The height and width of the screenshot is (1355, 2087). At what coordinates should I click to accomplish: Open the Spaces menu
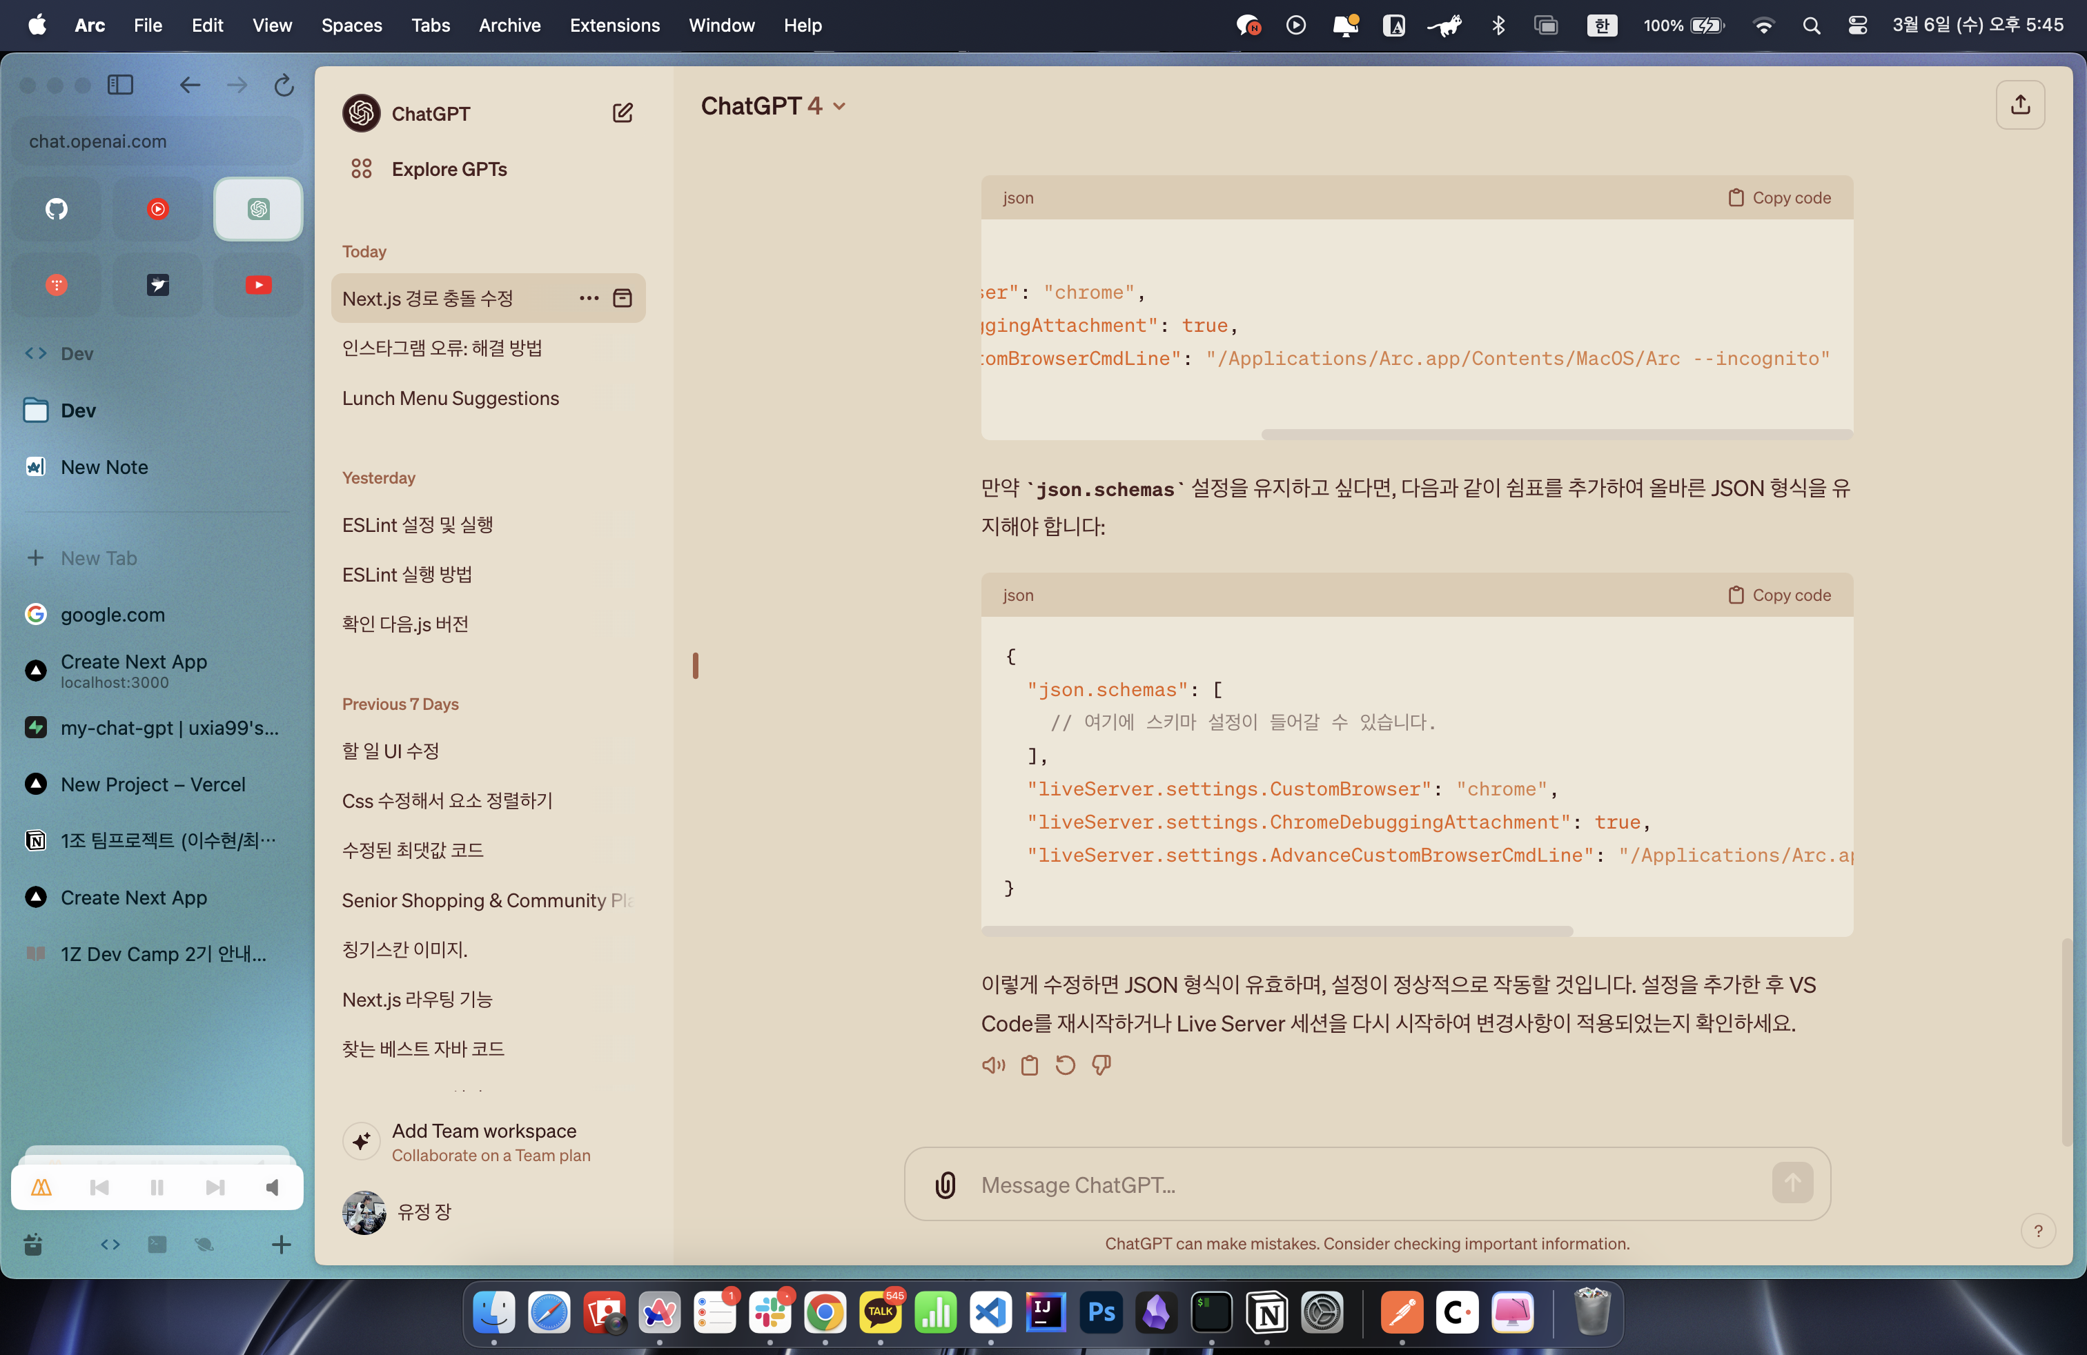[x=352, y=26]
